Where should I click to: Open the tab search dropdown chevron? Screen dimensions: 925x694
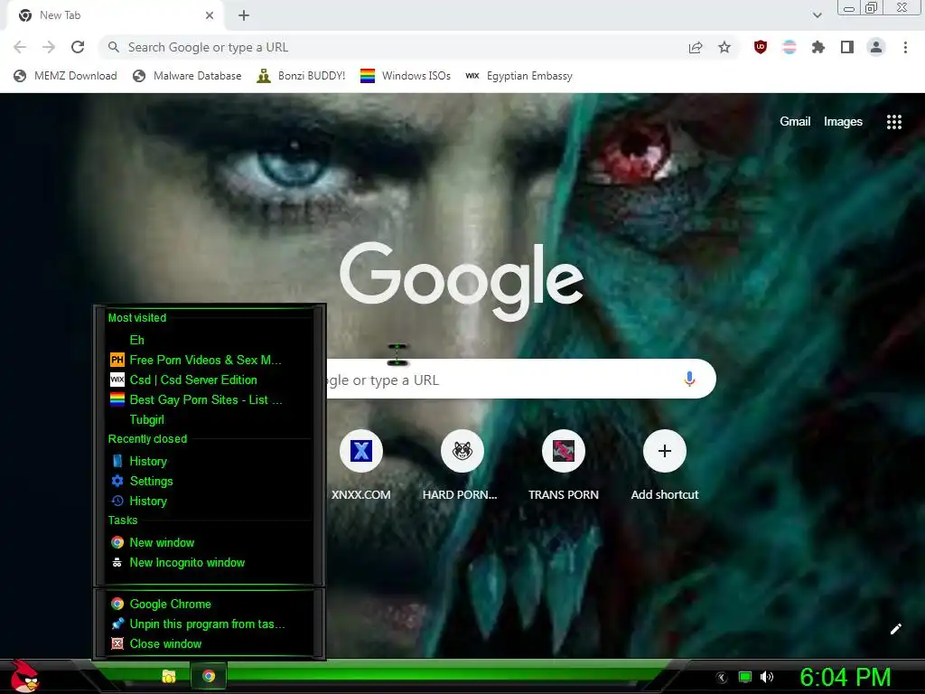click(817, 15)
